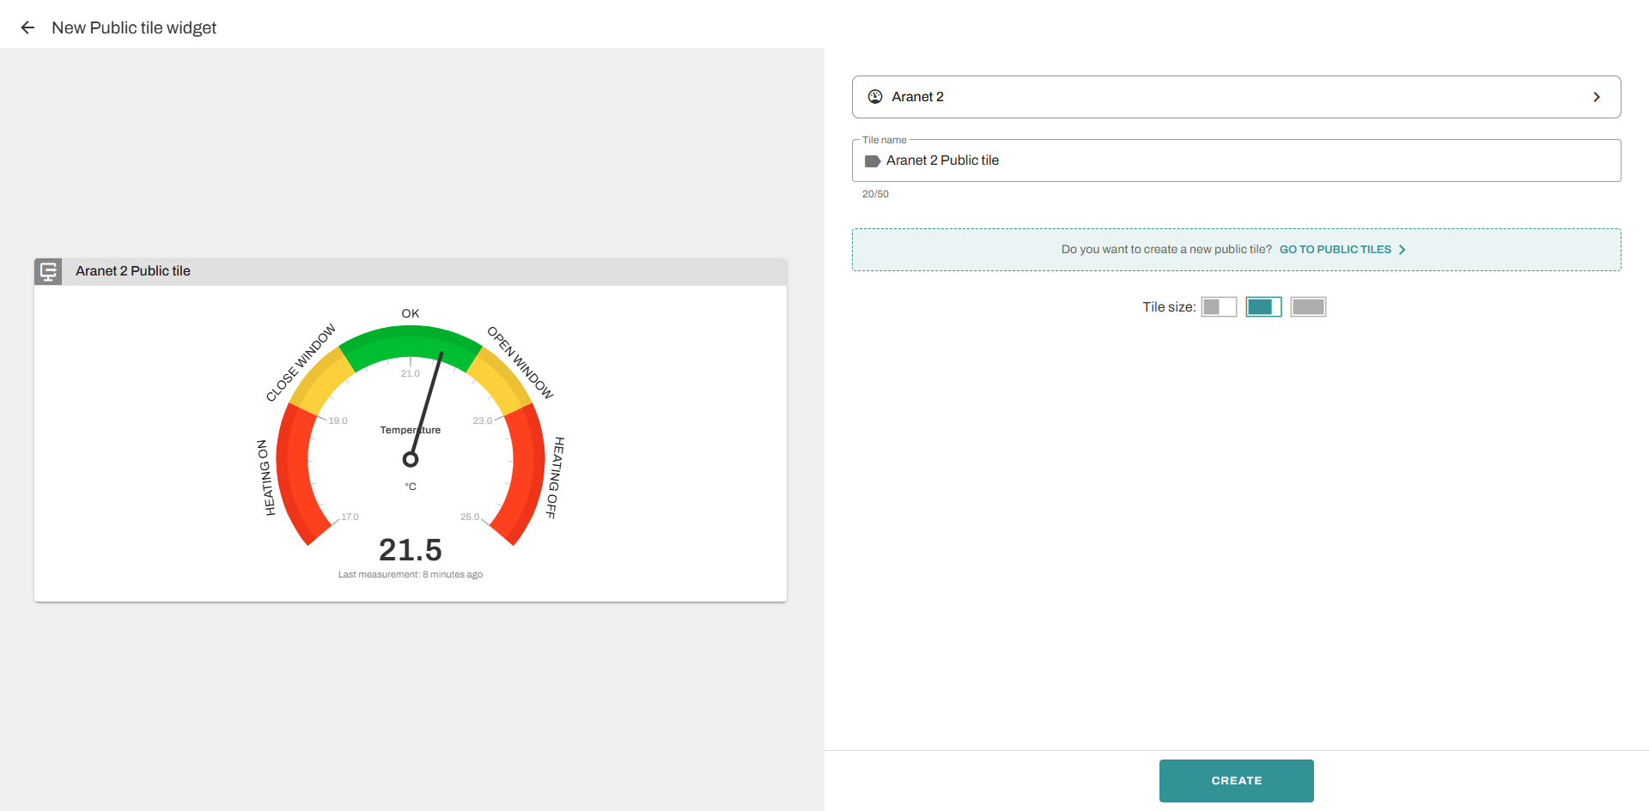
Task: Select the medium tile size option
Action: (x=1263, y=307)
